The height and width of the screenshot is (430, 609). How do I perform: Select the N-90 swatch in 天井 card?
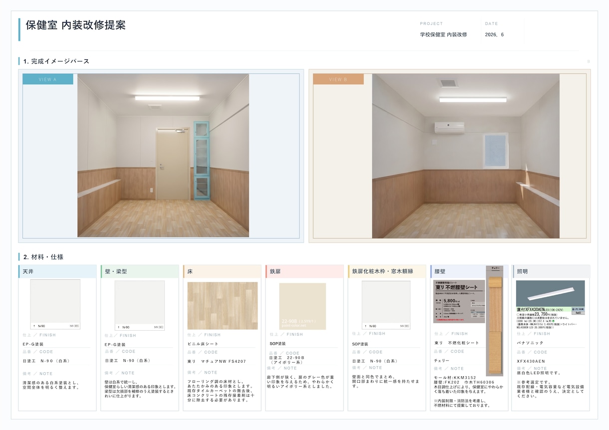(55, 304)
